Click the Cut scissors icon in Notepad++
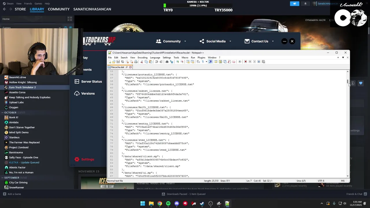This screenshot has width=370, height=208. [x=142, y=62]
